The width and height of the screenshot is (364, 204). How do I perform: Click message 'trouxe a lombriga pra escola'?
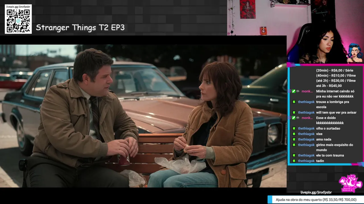[332, 105]
